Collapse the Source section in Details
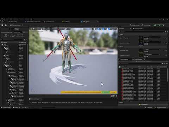Viewport: 169px width, 127px height. (119, 34)
